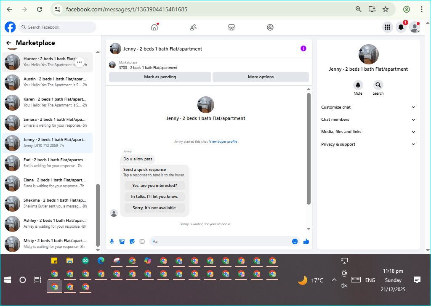
Task: Show hidden system tray icons chevron
Action: coord(334,280)
